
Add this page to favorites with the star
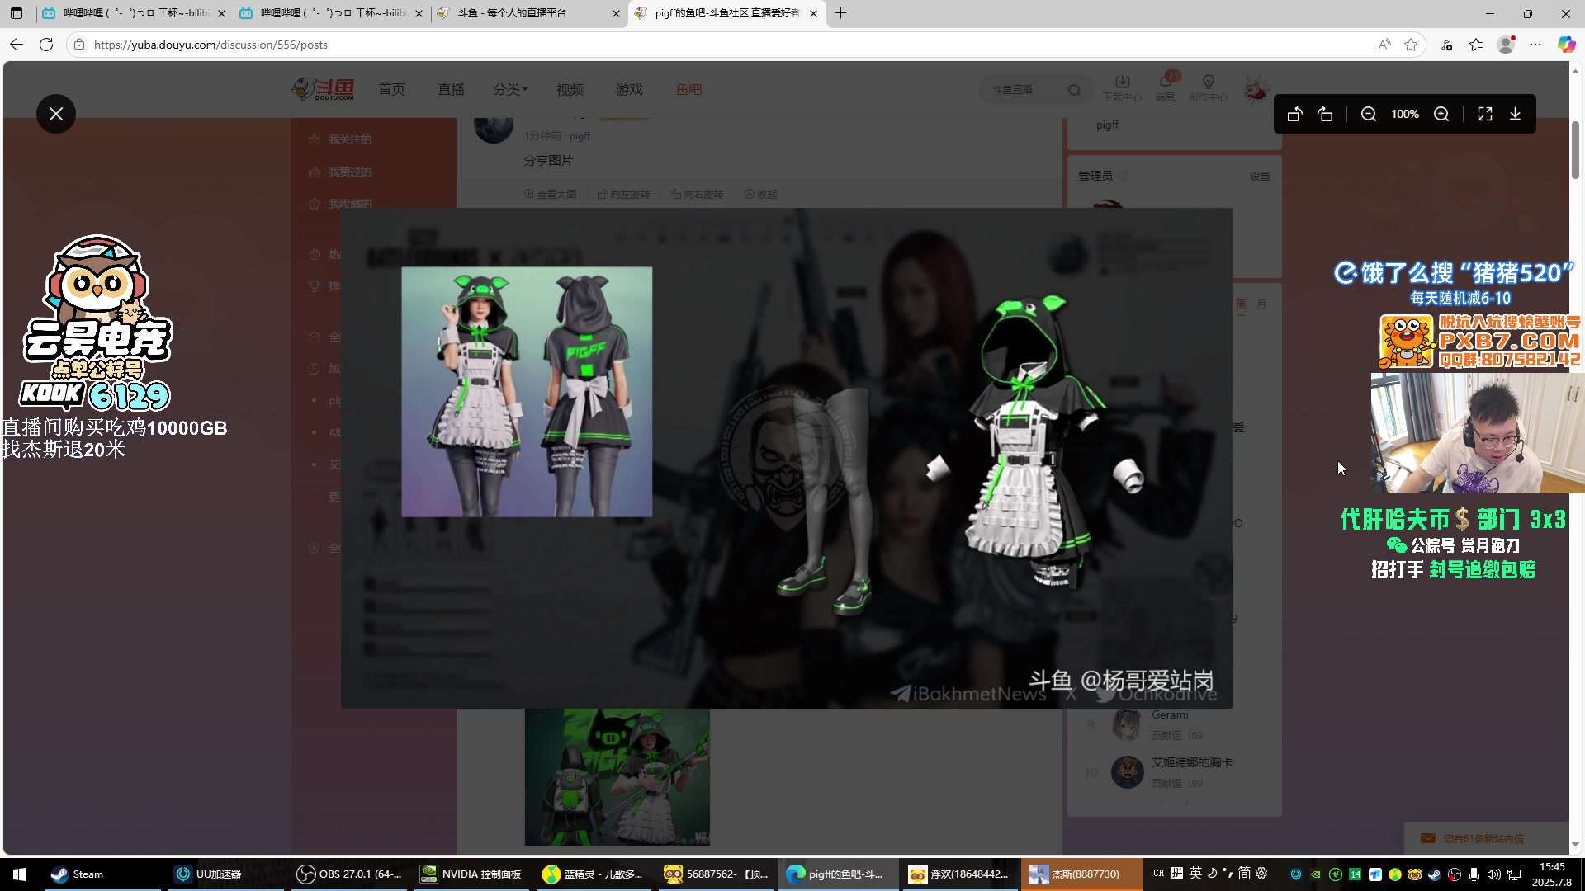(1411, 45)
